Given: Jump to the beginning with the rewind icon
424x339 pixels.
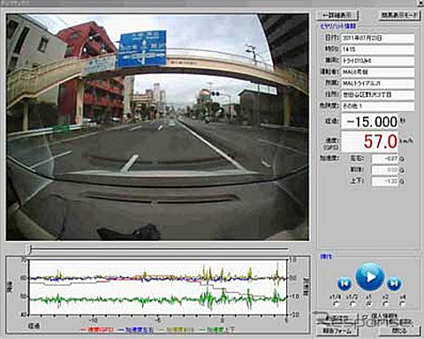Looking at the screenshot, I should [344, 283].
